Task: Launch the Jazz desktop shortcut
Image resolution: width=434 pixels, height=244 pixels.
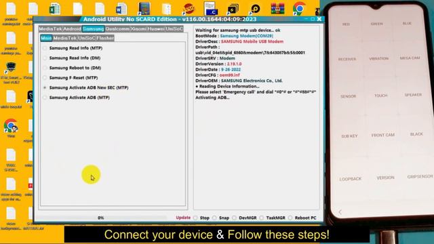Action: 189,9
